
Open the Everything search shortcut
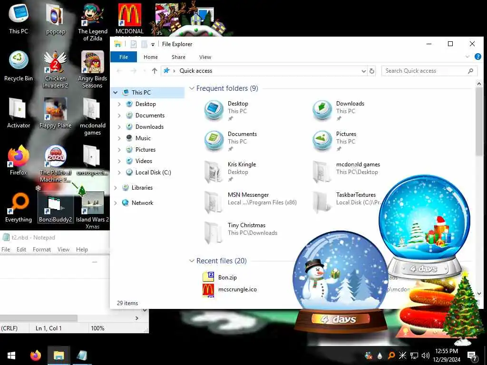pyautogui.click(x=19, y=207)
